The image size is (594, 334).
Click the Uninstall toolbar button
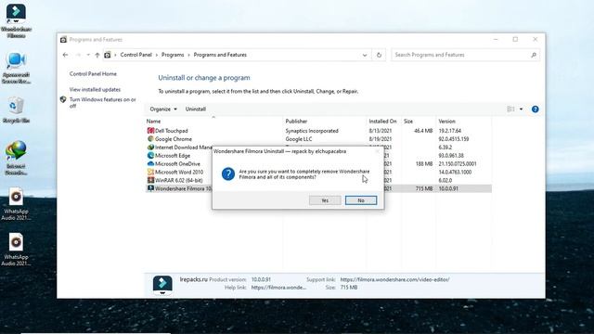click(196, 109)
